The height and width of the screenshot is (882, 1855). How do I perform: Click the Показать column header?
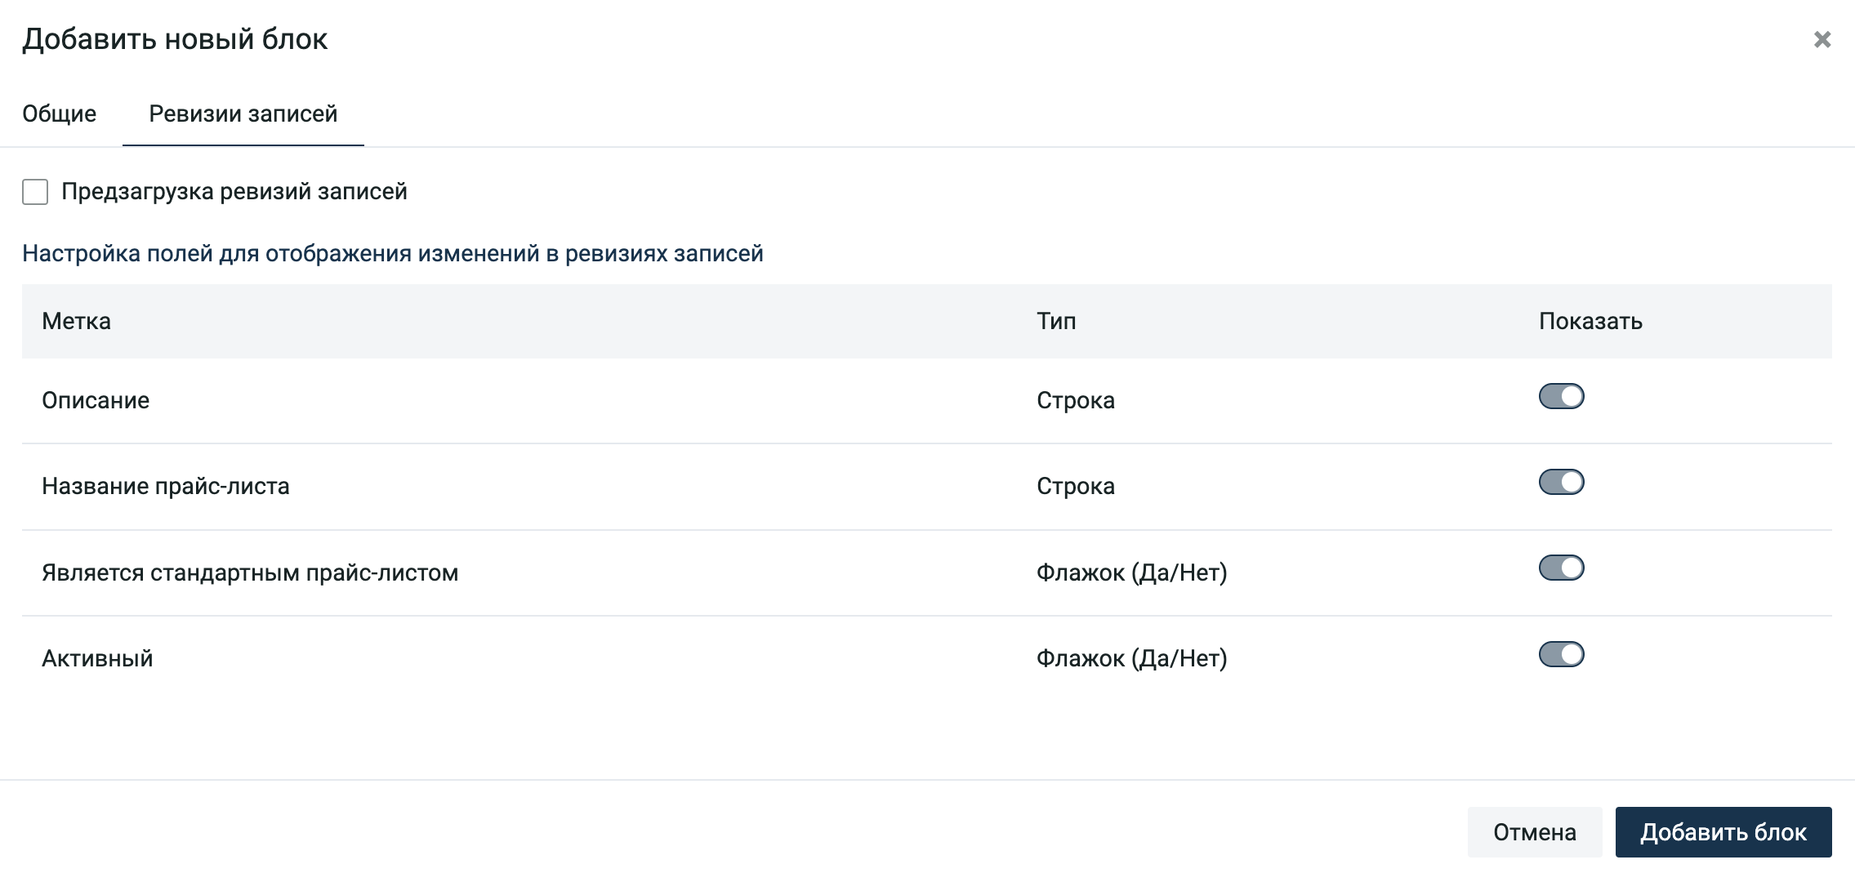1590,321
